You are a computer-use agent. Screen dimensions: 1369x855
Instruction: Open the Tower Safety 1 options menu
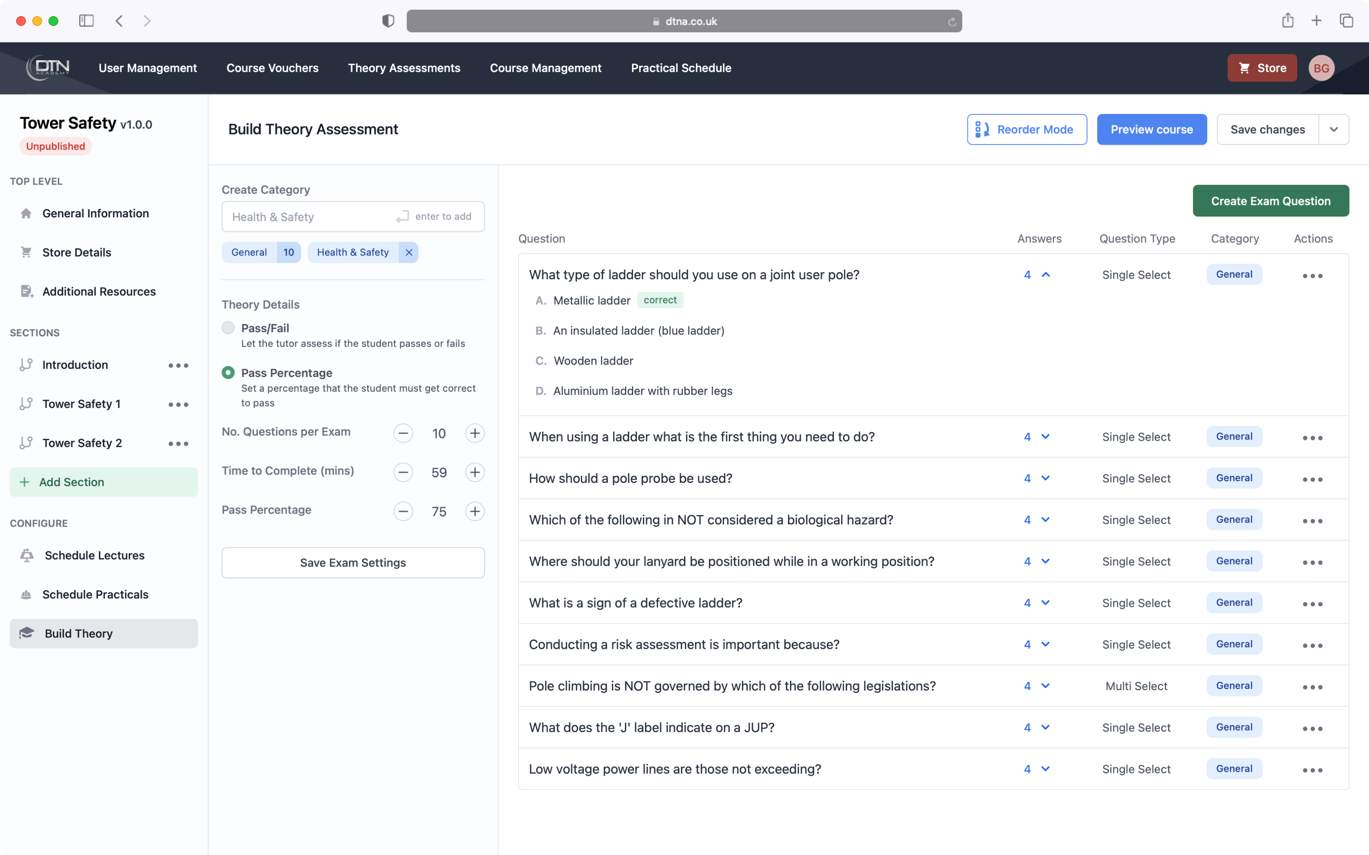click(178, 404)
